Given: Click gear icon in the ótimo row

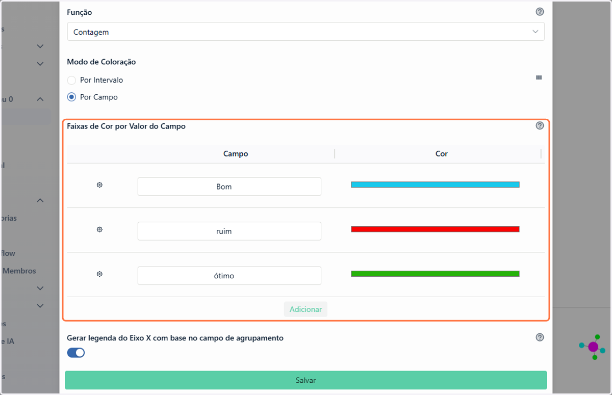Looking at the screenshot, I should [99, 274].
